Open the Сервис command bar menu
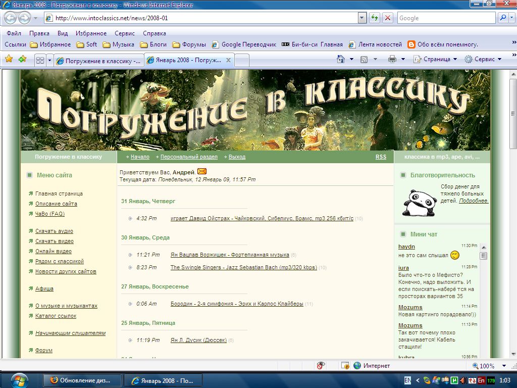 pyautogui.click(x=483, y=59)
